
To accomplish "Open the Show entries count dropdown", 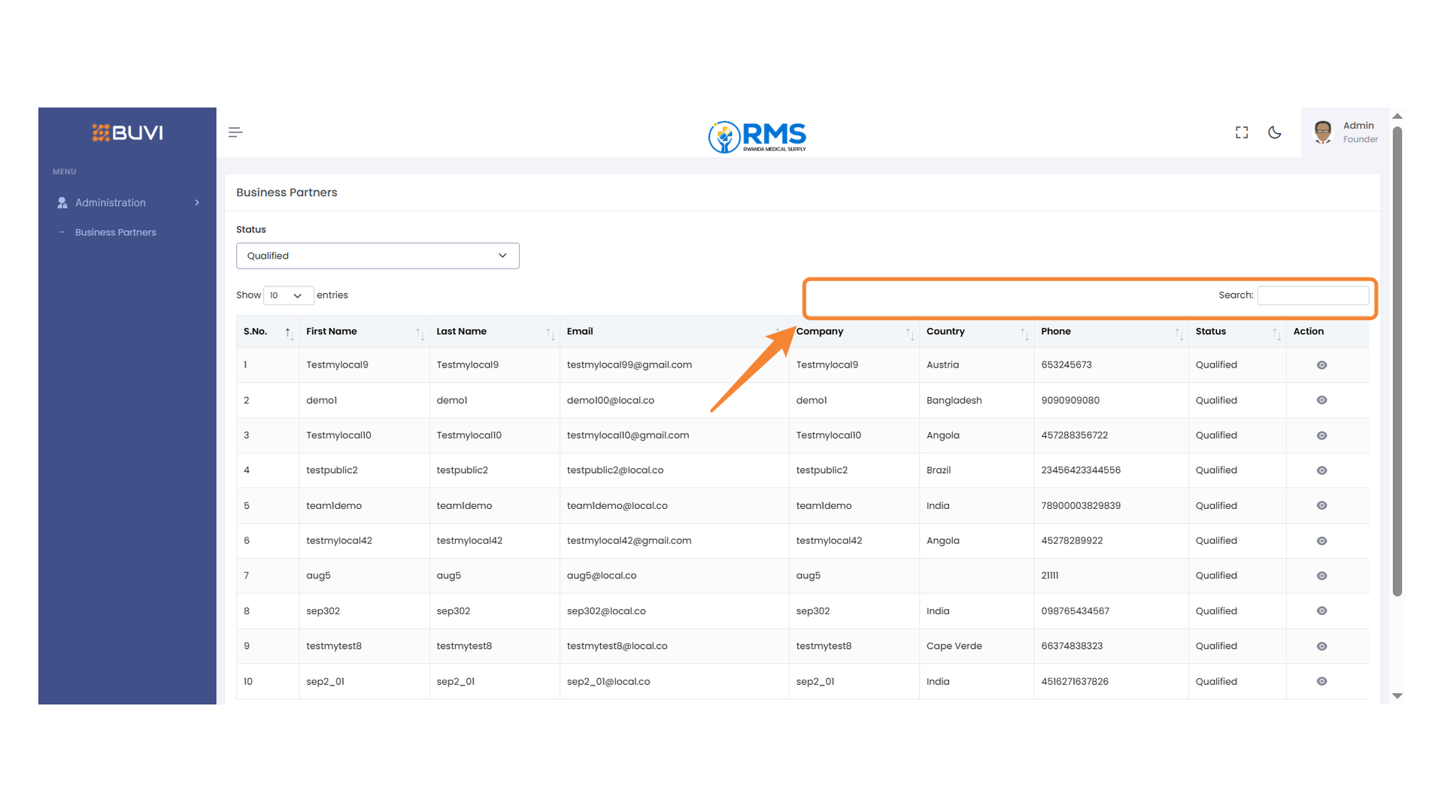I will 288,295.
